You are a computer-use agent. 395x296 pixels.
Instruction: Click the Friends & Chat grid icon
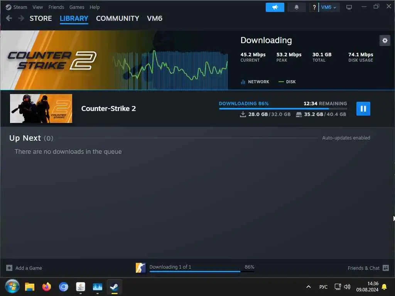point(386,268)
